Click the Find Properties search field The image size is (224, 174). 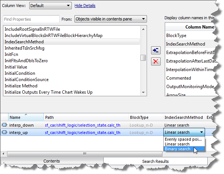tap(31, 19)
